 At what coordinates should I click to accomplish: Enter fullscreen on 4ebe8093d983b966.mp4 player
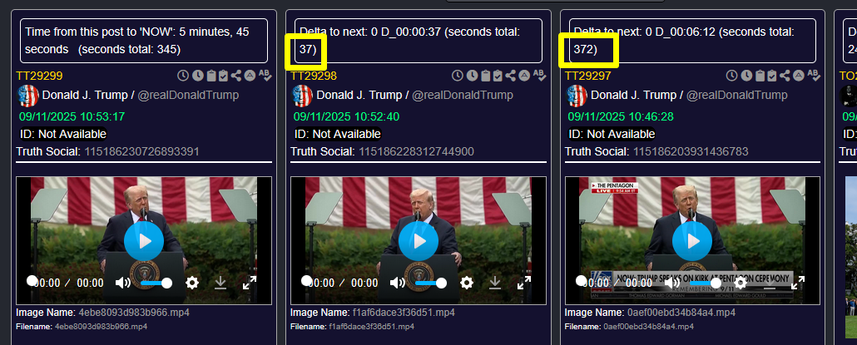(x=250, y=283)
